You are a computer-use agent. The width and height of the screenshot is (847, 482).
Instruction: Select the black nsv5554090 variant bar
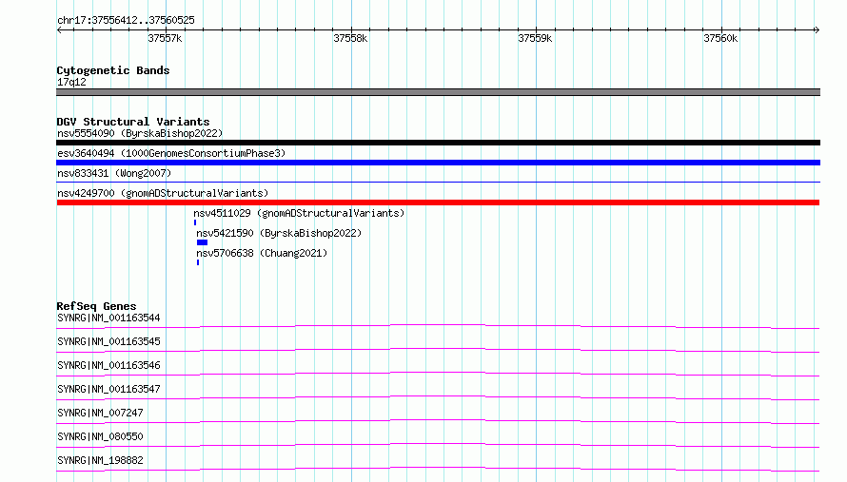click(x=438, y=143)
